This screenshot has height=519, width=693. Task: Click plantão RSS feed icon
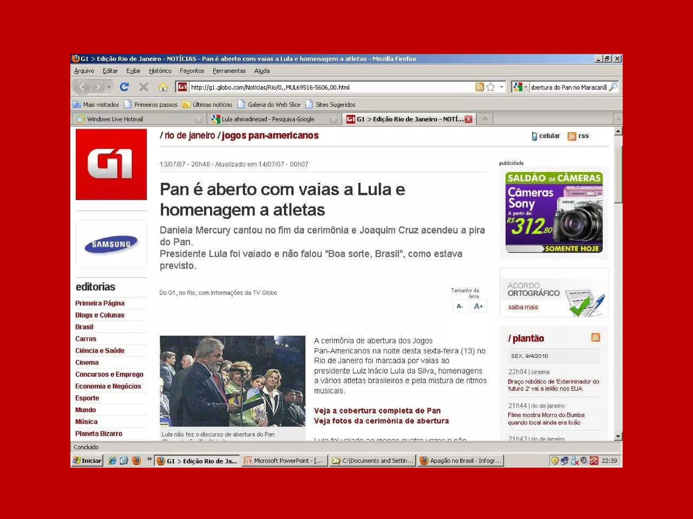595,337
